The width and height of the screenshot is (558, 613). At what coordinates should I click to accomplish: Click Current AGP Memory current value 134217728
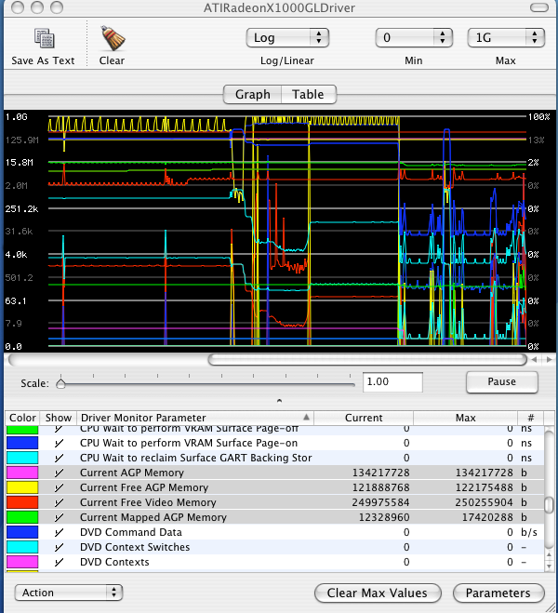(x=381, y=473)
